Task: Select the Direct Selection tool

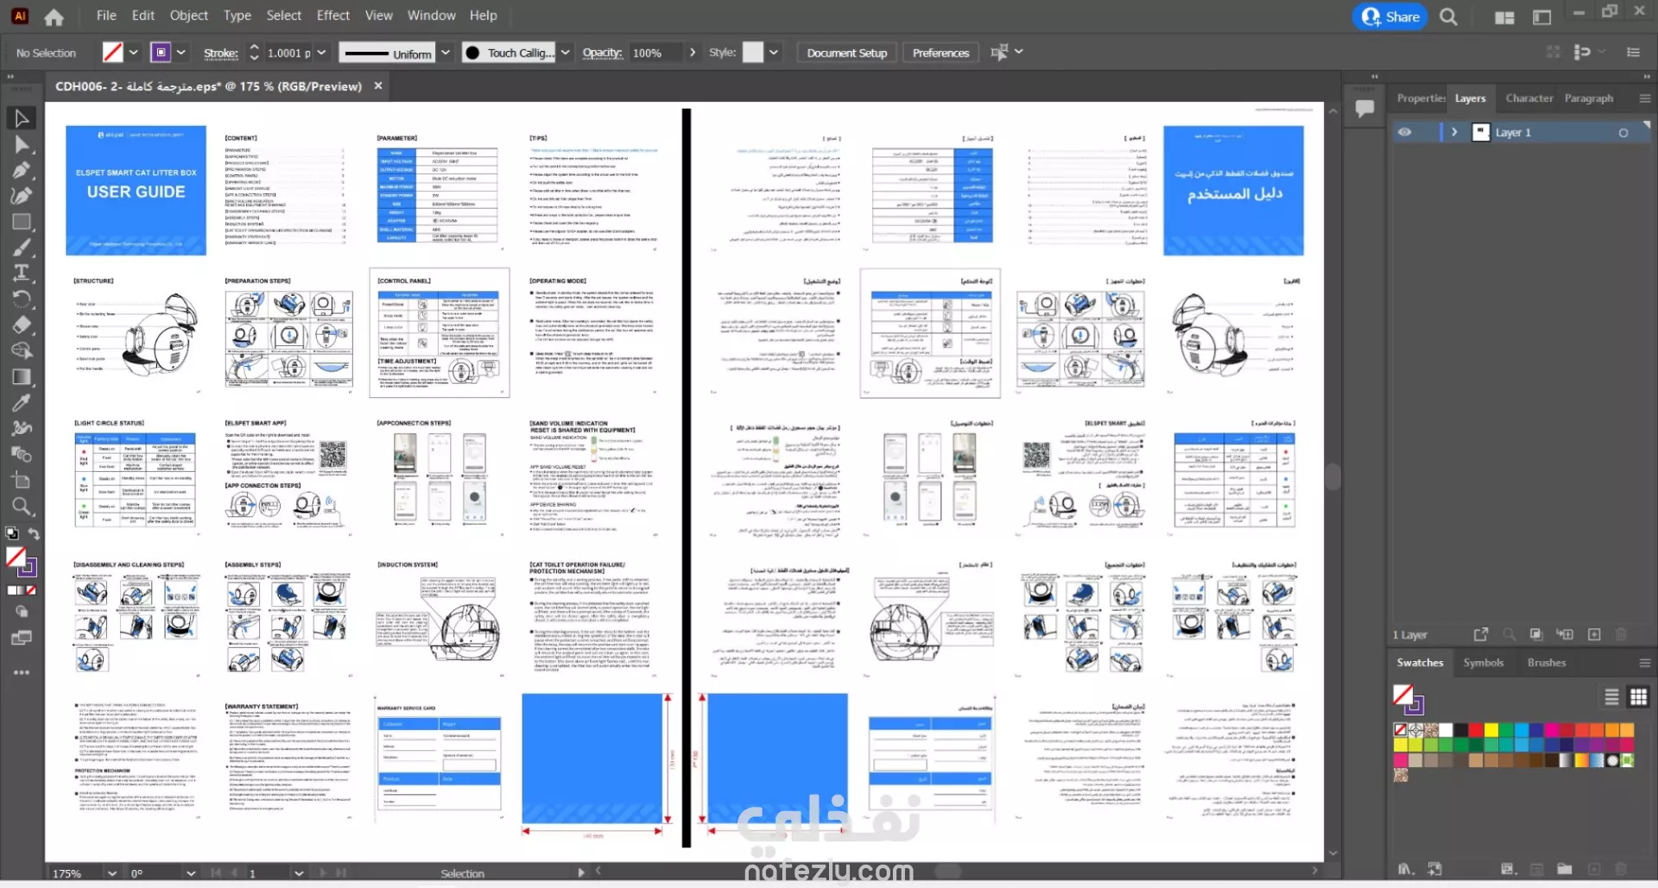Action: 22,144
